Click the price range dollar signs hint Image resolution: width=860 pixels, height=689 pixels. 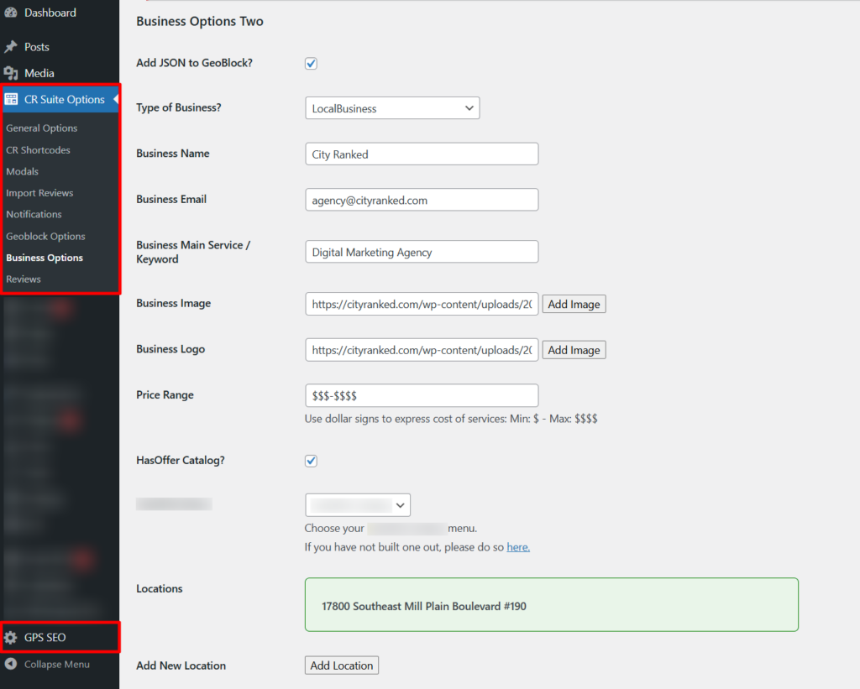451,419
